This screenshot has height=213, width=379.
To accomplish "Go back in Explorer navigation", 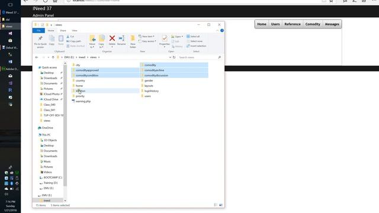I will 37,57.
